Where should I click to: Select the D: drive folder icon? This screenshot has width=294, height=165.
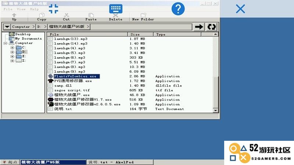coord(19,52)
